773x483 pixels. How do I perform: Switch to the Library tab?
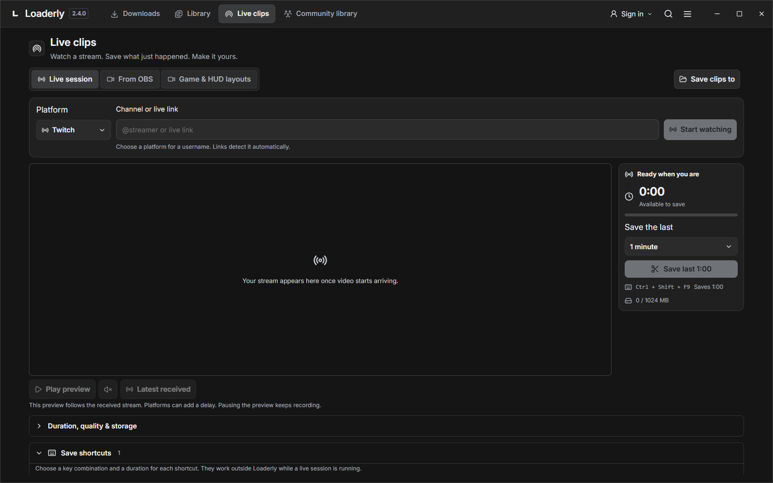193,14
